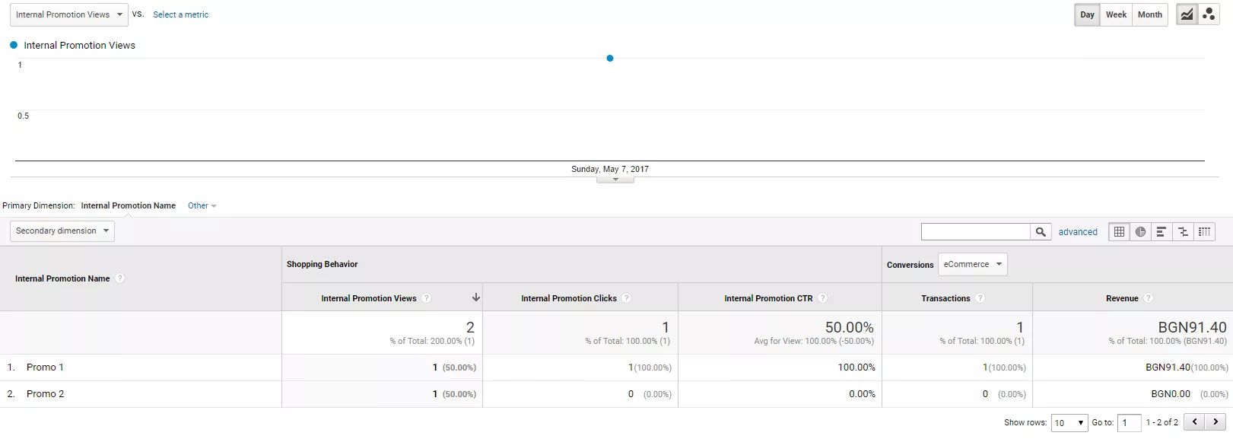Click the Internal Promotion Views chart legend

tap(73, 46)
